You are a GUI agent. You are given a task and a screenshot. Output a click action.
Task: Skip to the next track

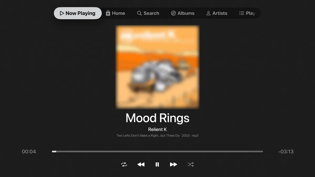click(x=174, y=164)
